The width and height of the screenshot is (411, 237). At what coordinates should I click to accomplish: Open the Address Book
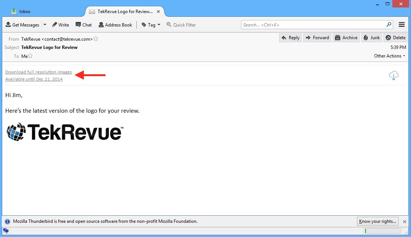pyautogui.click(x=116, y=25)
